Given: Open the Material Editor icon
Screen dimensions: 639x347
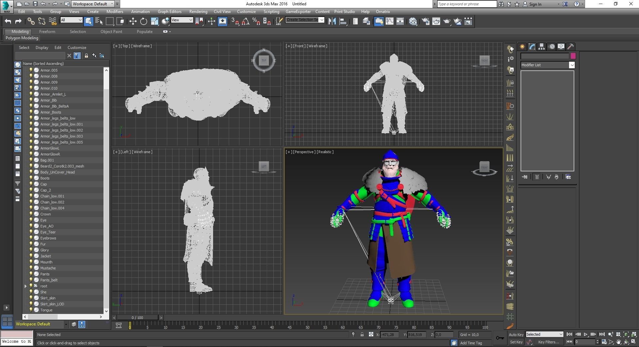Looking at the screenshot, I should click(413, 21).
